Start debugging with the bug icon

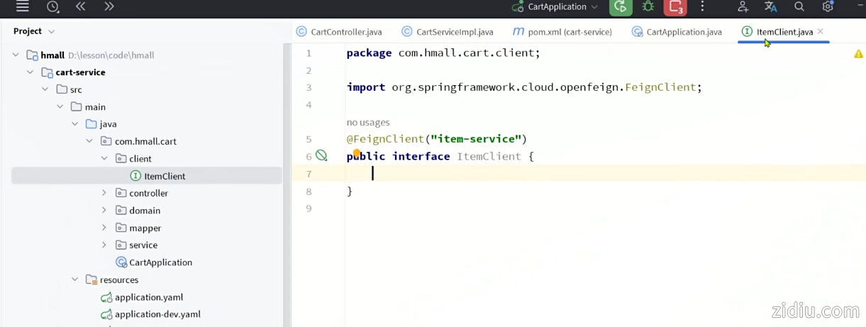tap(648, 6)
